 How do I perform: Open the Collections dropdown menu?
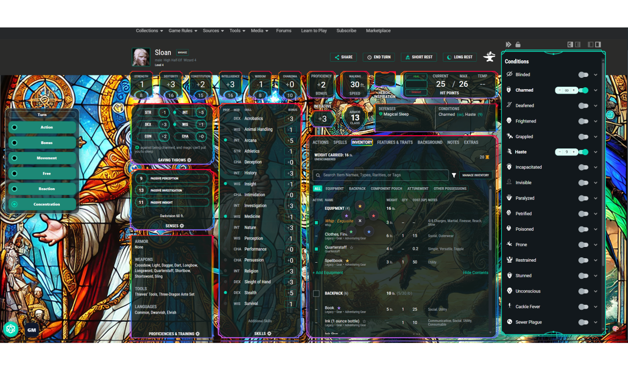pyautogui.click(x=149, y=30)
